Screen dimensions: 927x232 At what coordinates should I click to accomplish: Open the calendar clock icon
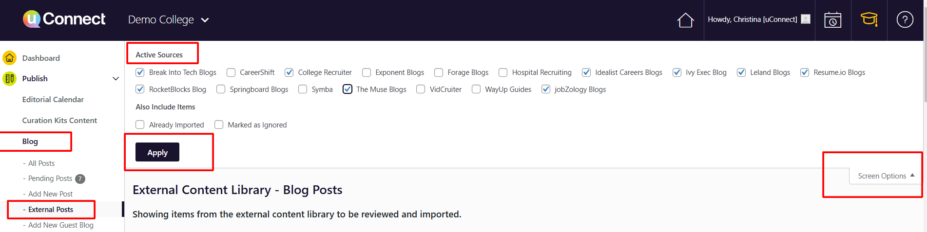click(832, 20)
